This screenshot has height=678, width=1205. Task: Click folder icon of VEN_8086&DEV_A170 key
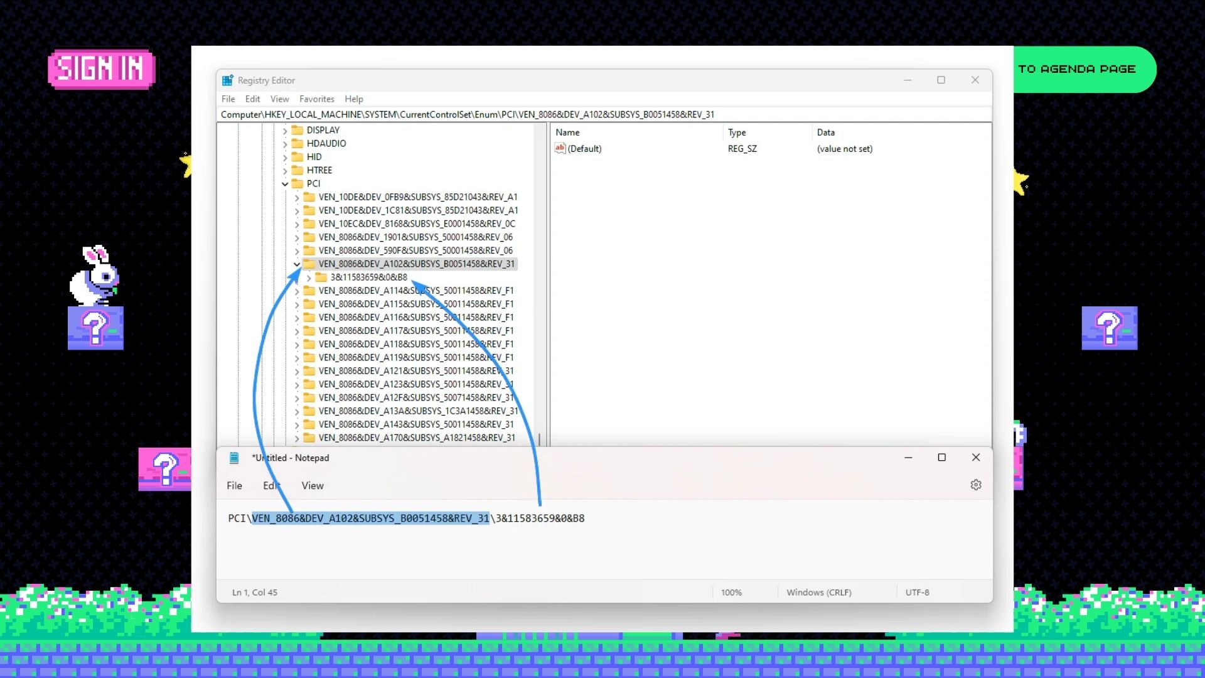309,438
